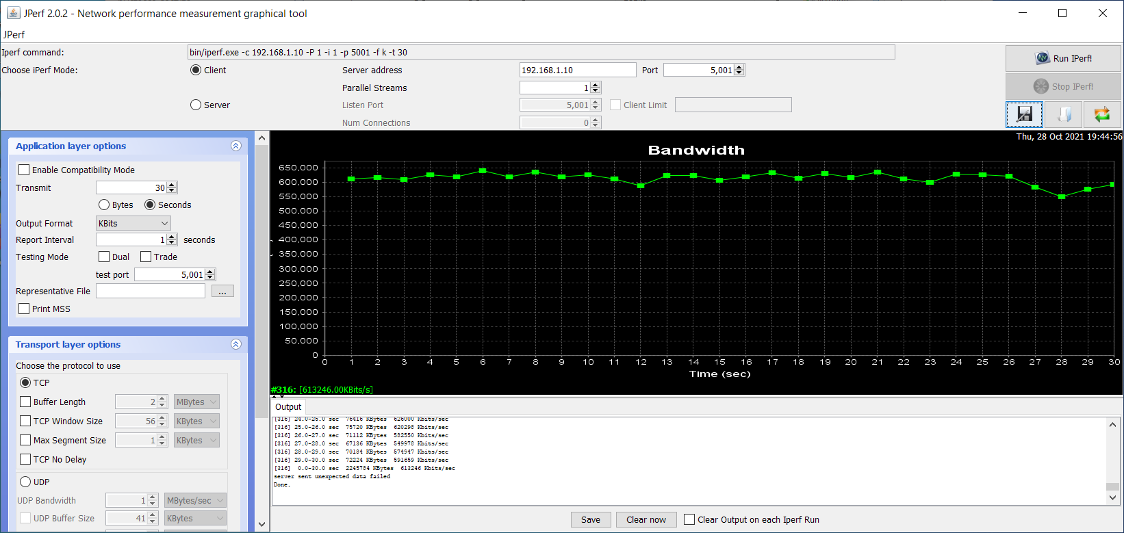Open the Buffer Length MBytes unit dropdown
The height and width of the screenshot is (533, 1124).
[x=196, y=402]
